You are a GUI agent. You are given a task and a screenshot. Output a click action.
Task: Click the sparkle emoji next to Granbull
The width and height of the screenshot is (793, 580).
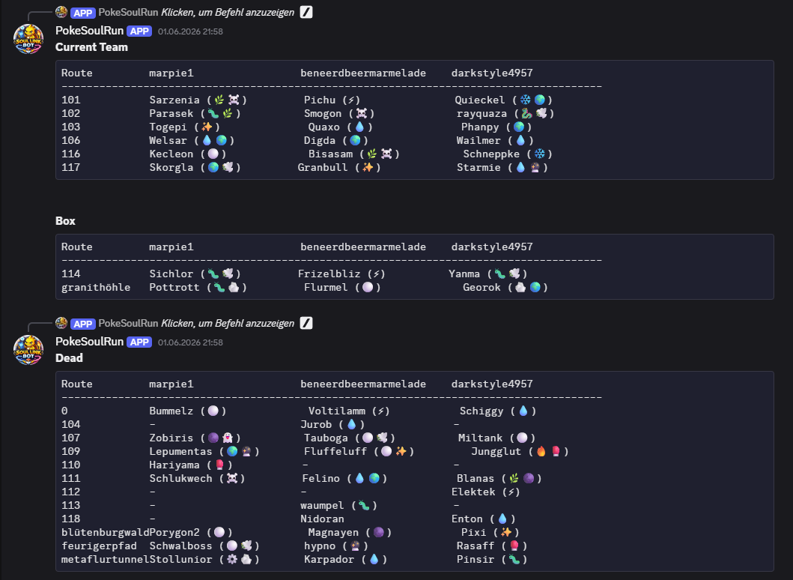(368, 168)
